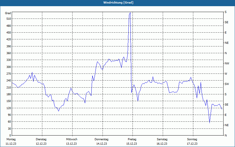This screenshot has height=147, width=235.
Task: Select the 30 value on left axis
Action: point(9,128)
